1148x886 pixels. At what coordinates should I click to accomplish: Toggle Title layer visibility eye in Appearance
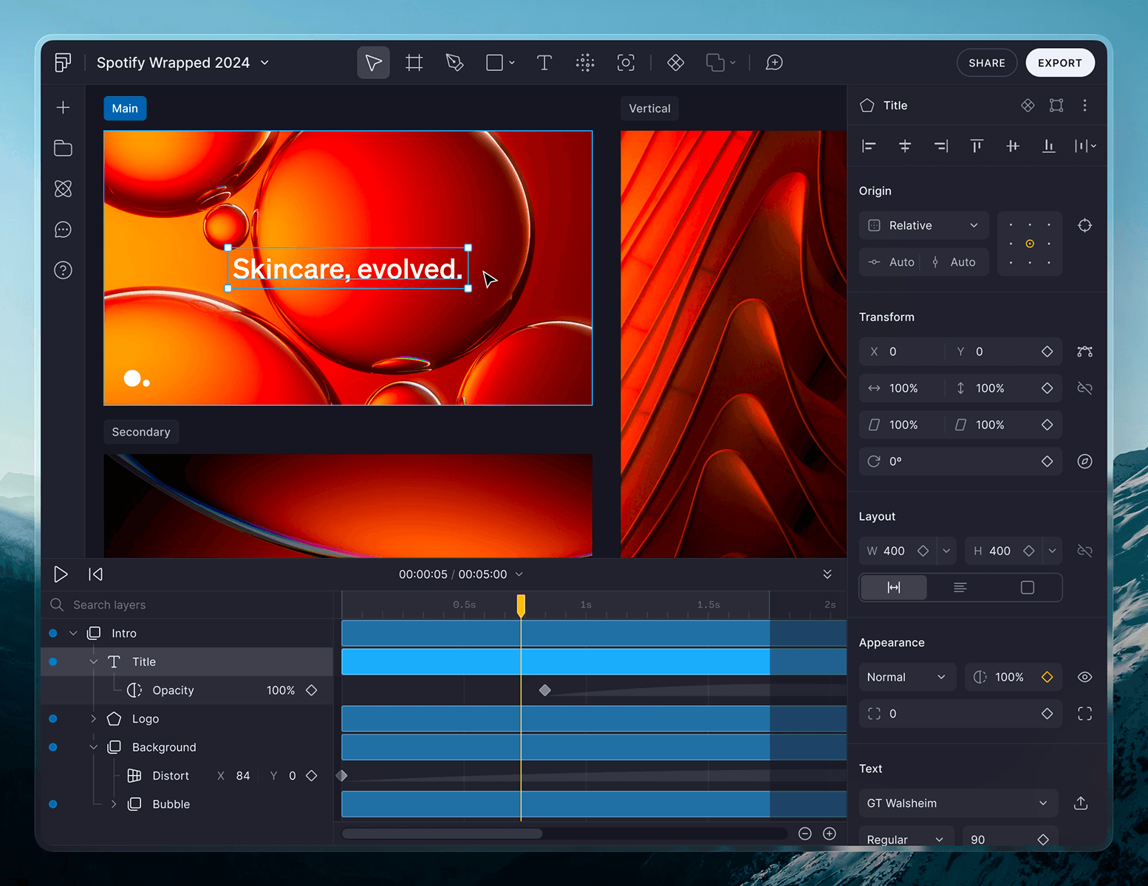tap(1084, 677)
